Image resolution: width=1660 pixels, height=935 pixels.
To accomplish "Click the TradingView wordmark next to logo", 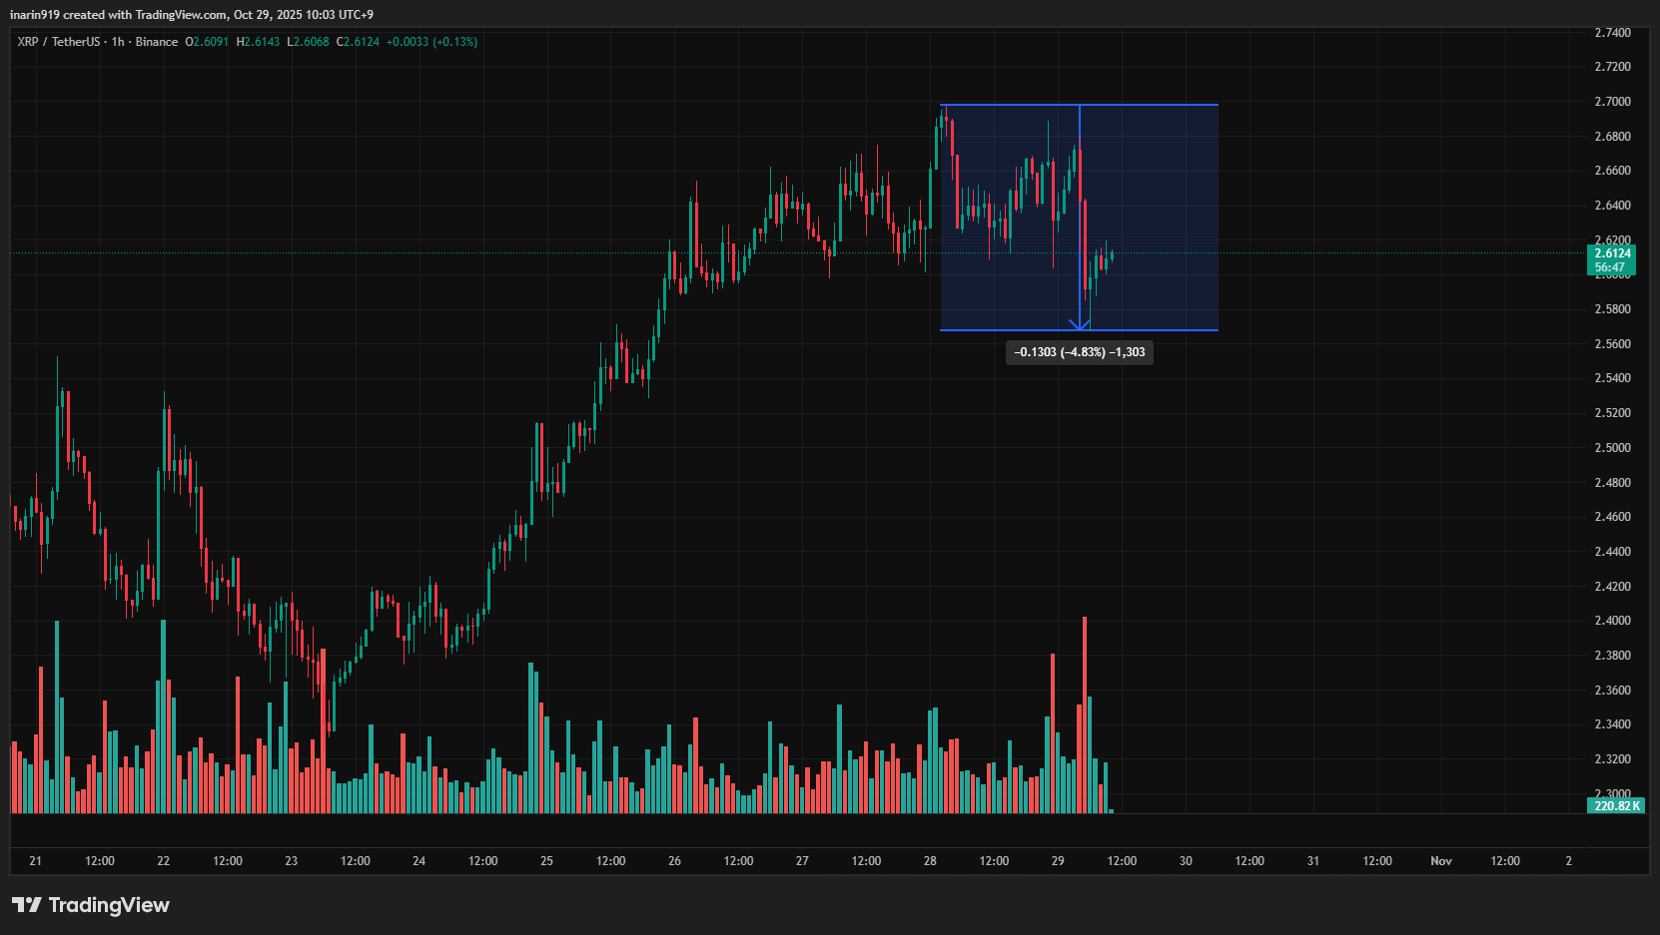I will coord(109,905).
